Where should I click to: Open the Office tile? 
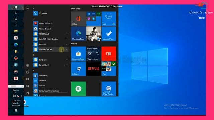[79, 19]
